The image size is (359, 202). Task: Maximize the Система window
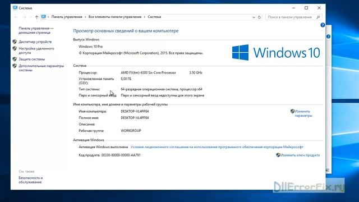click(306, 8)
